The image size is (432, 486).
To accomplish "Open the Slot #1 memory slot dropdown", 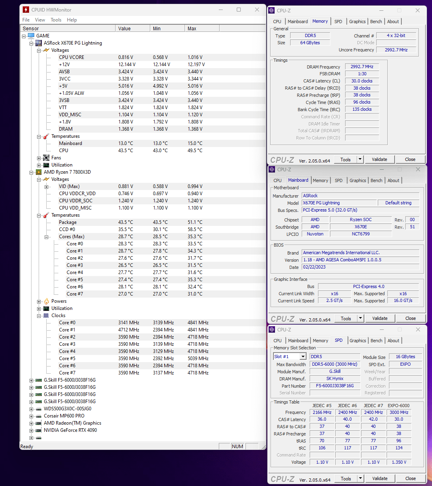I will pos(303,357).
